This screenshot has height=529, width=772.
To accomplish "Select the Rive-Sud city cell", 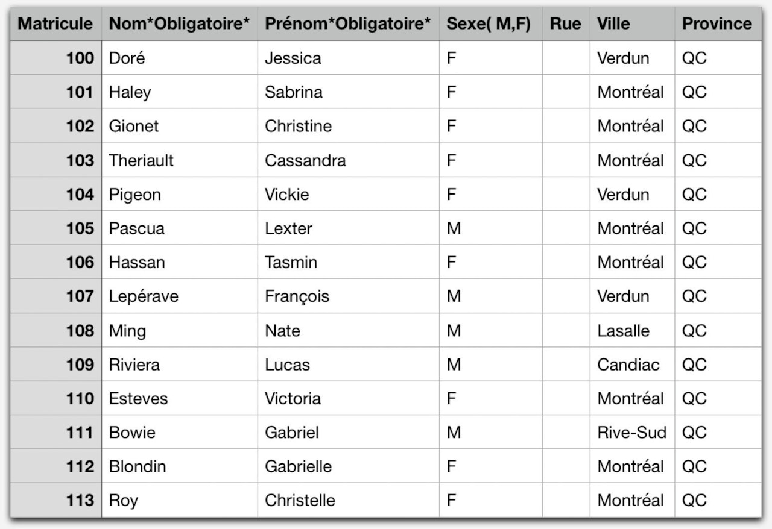I will [631, 433].
